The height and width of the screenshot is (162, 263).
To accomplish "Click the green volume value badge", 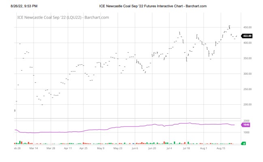I will pyautogui.click(x=244, y=143).
